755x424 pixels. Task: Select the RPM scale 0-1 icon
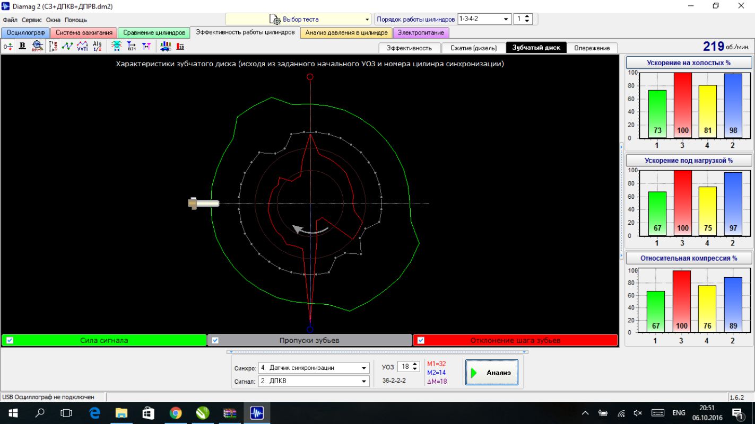click(x=53, y=46)
